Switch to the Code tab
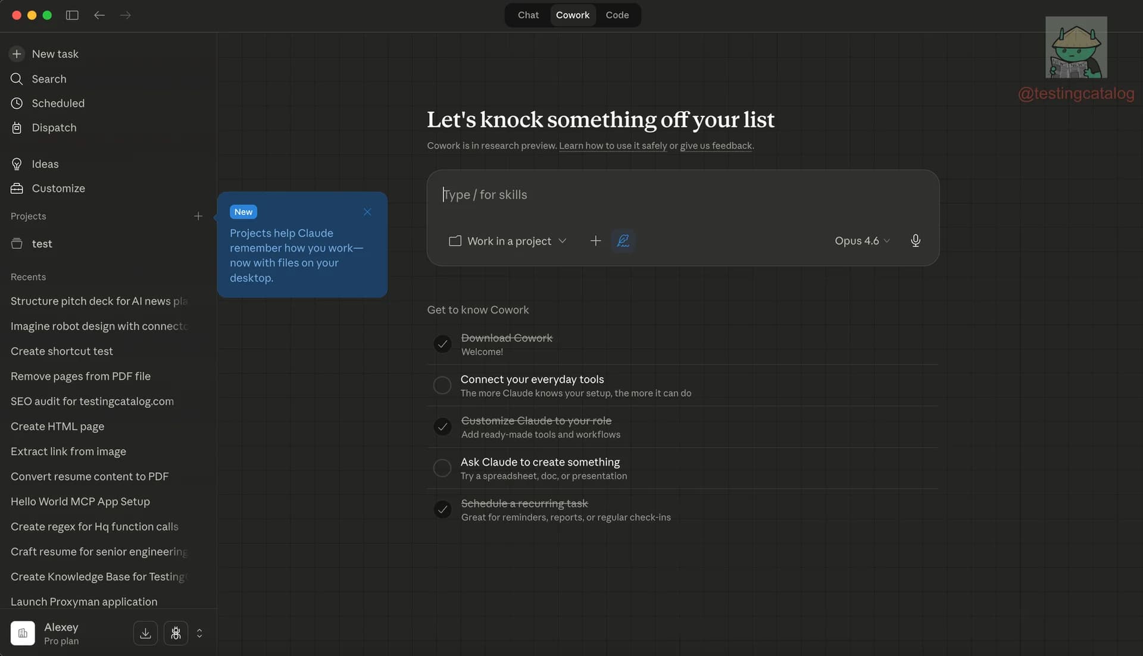1143x656 pixels. click(x=617, y=15)
